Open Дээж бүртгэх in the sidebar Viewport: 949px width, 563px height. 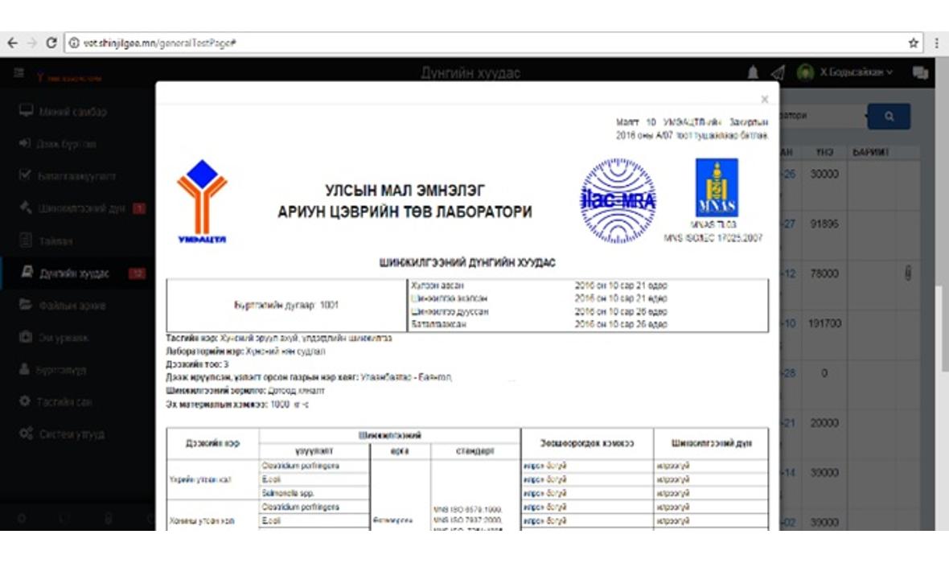pyautogui.click(x=58, y=143)
